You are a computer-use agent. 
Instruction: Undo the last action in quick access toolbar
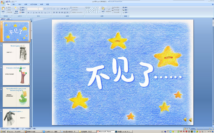[x=9, y=1]
